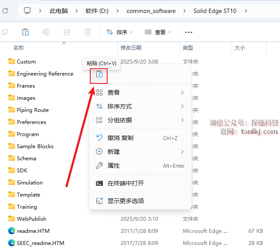
Task: Click the 2025/9/20 3:08 date of Custom
Action: point(139,62)
